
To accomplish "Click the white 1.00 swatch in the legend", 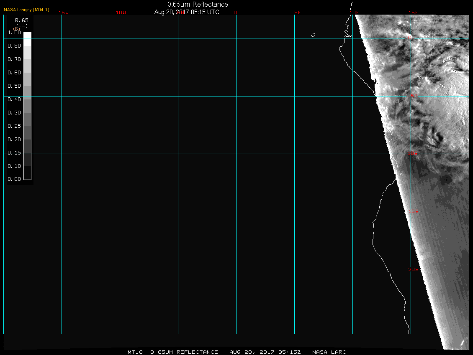I will click(x=27, y=35).
